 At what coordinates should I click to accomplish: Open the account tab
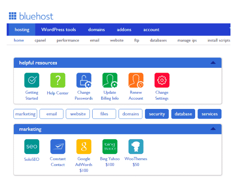point(151,30)
